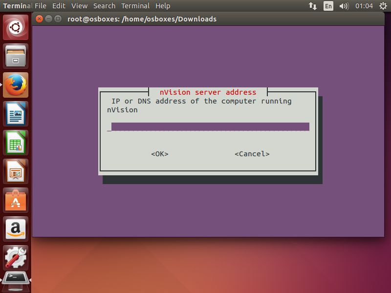Open the network connections indicator
Screen dimensions: 391x293
[x=313, y=6]
